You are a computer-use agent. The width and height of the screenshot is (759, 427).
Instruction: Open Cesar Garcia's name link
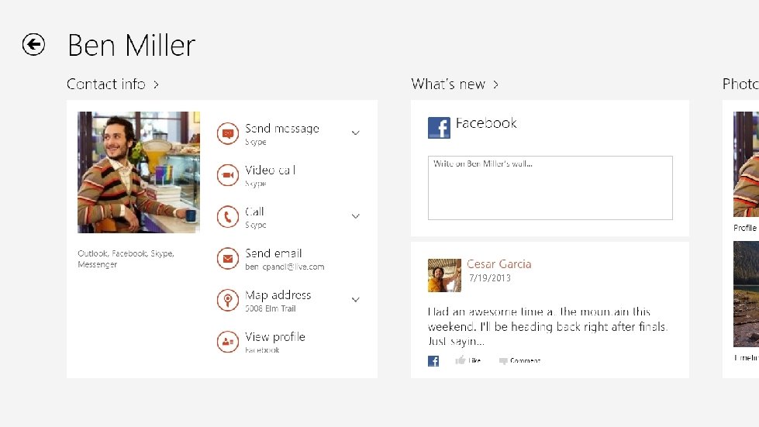tap(499, 264)
